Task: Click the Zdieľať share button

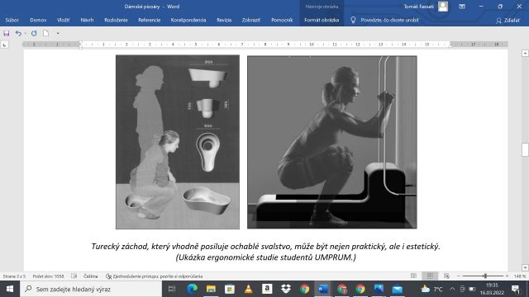Action: pyautogui.click(x=508, y=21)
